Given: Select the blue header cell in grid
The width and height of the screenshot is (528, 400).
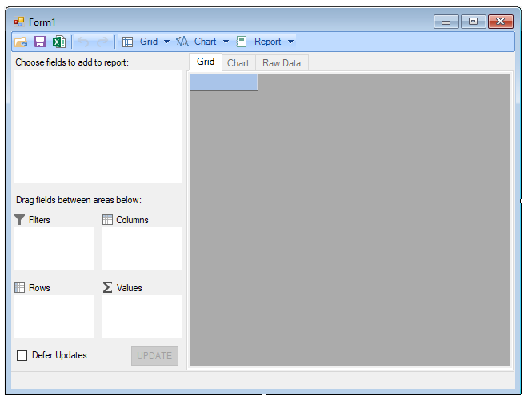Looking at the screenshot, I should click(223, 82).
